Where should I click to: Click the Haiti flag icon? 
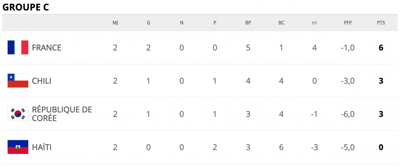point(18,147)
